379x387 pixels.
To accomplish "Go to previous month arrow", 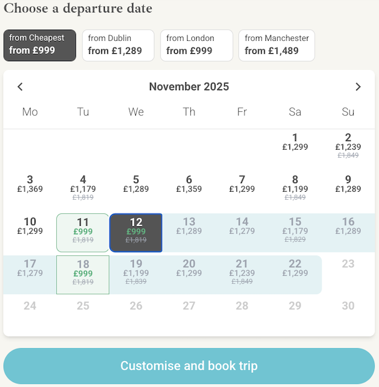I will [20, 87].
